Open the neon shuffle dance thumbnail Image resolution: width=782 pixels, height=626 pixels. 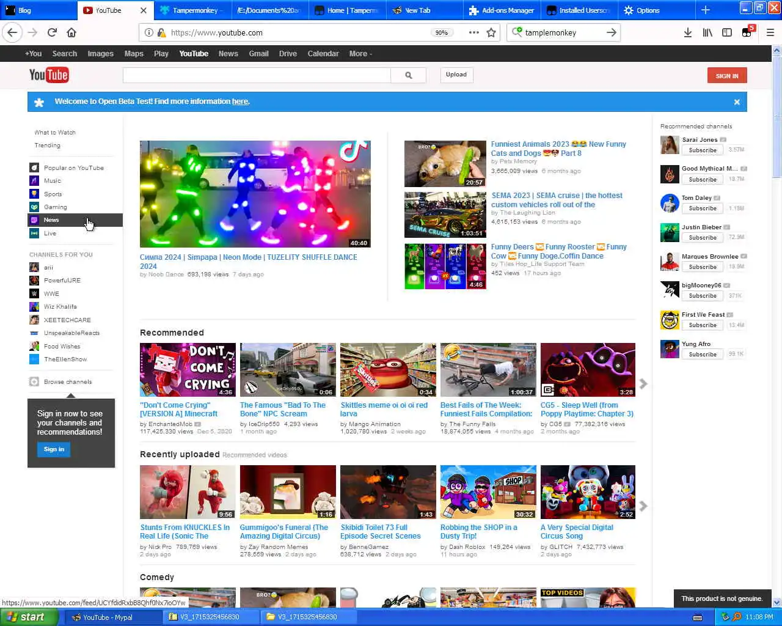point(255,194)
